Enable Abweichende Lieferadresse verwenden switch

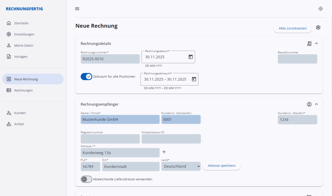coord(87,179)
